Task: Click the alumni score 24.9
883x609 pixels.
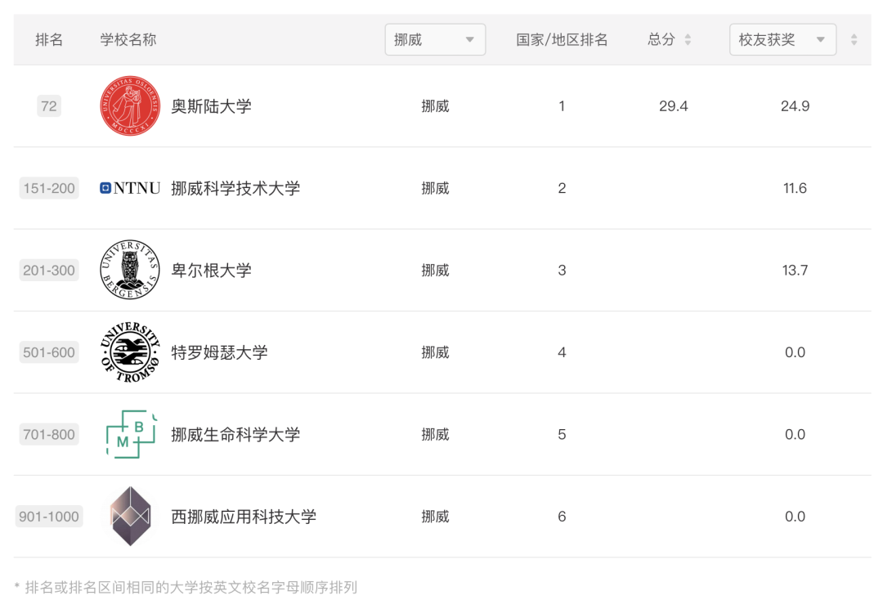Action: (x=796, y=105)
